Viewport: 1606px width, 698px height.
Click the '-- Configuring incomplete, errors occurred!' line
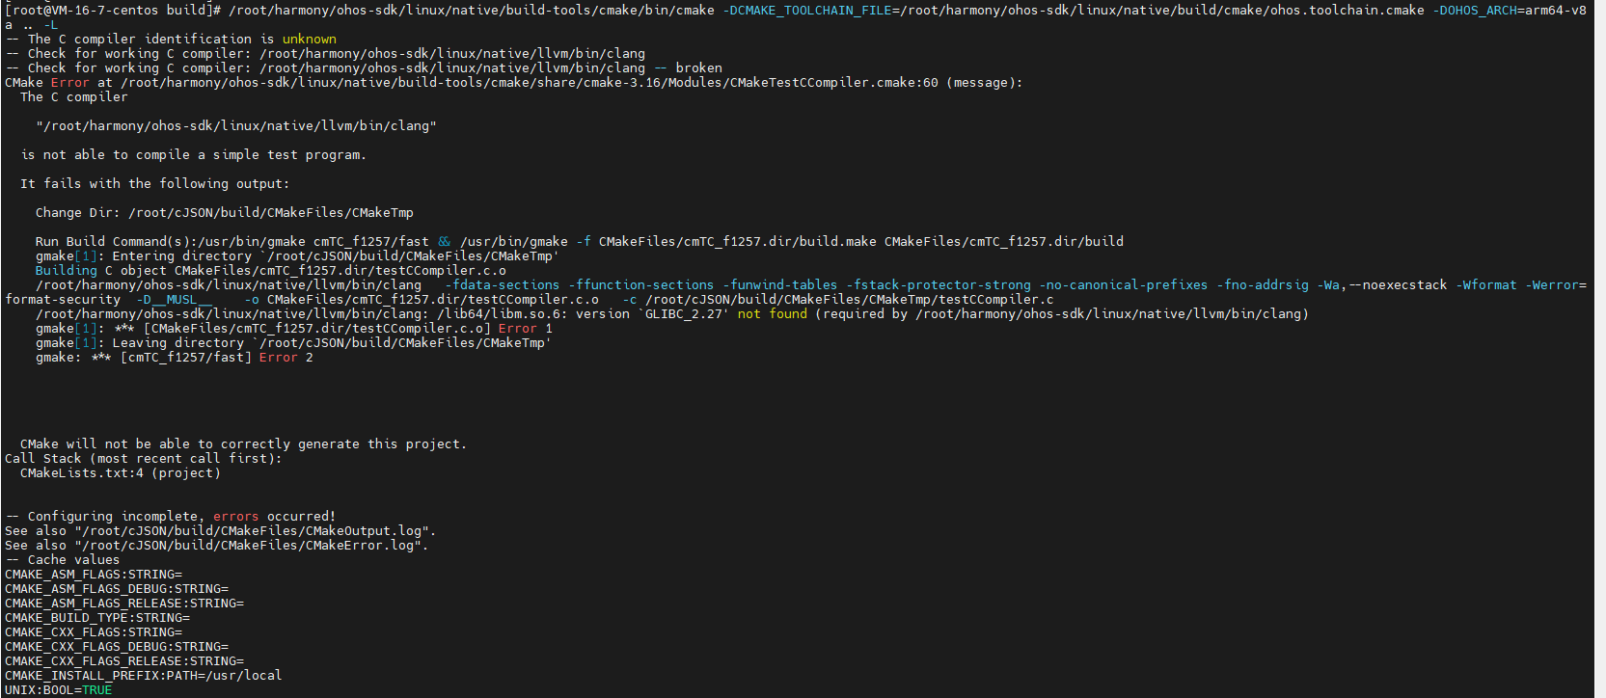pyautogui.click(x=171, y=517)
